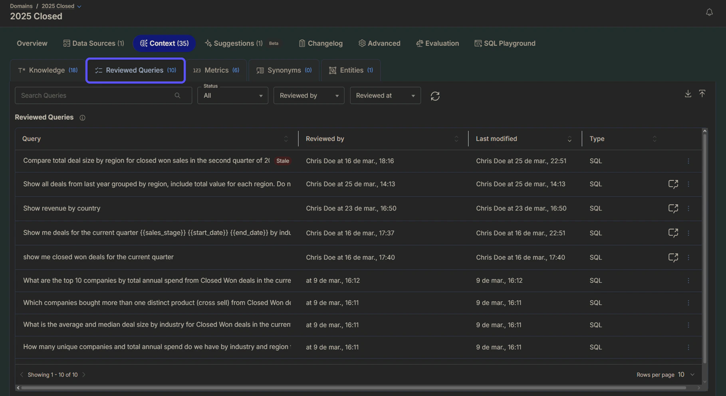Viewport: 726px width, 396px height.
Task: Open query 'show me closed won deals for the current quarter'
Action: pyautogui.click(x=98, y=257)
